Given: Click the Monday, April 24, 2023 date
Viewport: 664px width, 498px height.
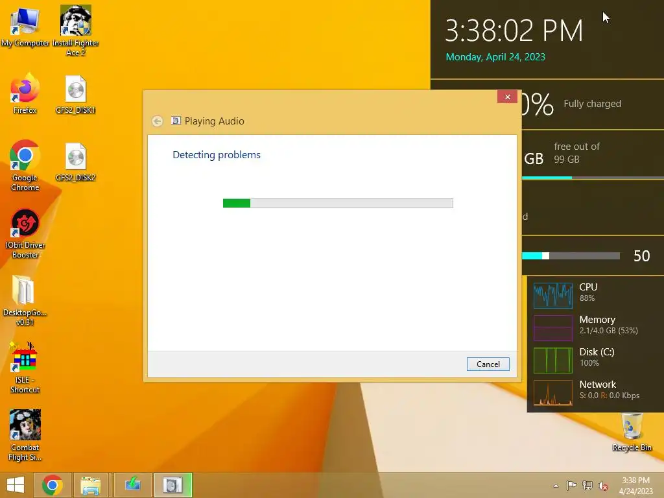Looking at the screenshot, I should coord(495,57).
